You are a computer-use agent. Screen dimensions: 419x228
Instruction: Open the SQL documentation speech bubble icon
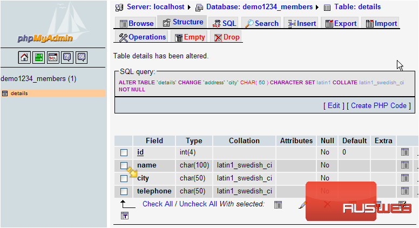(81, 57)
